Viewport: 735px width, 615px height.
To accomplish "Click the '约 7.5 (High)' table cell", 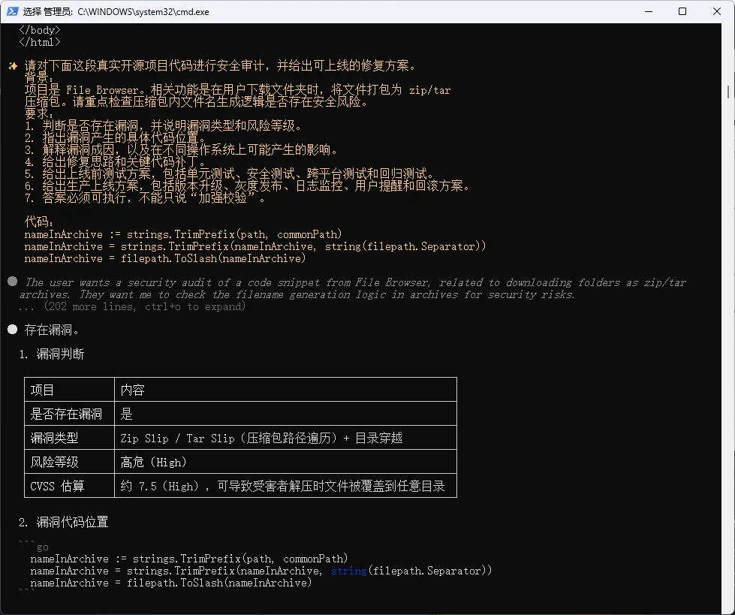I will tap(285, 486).
